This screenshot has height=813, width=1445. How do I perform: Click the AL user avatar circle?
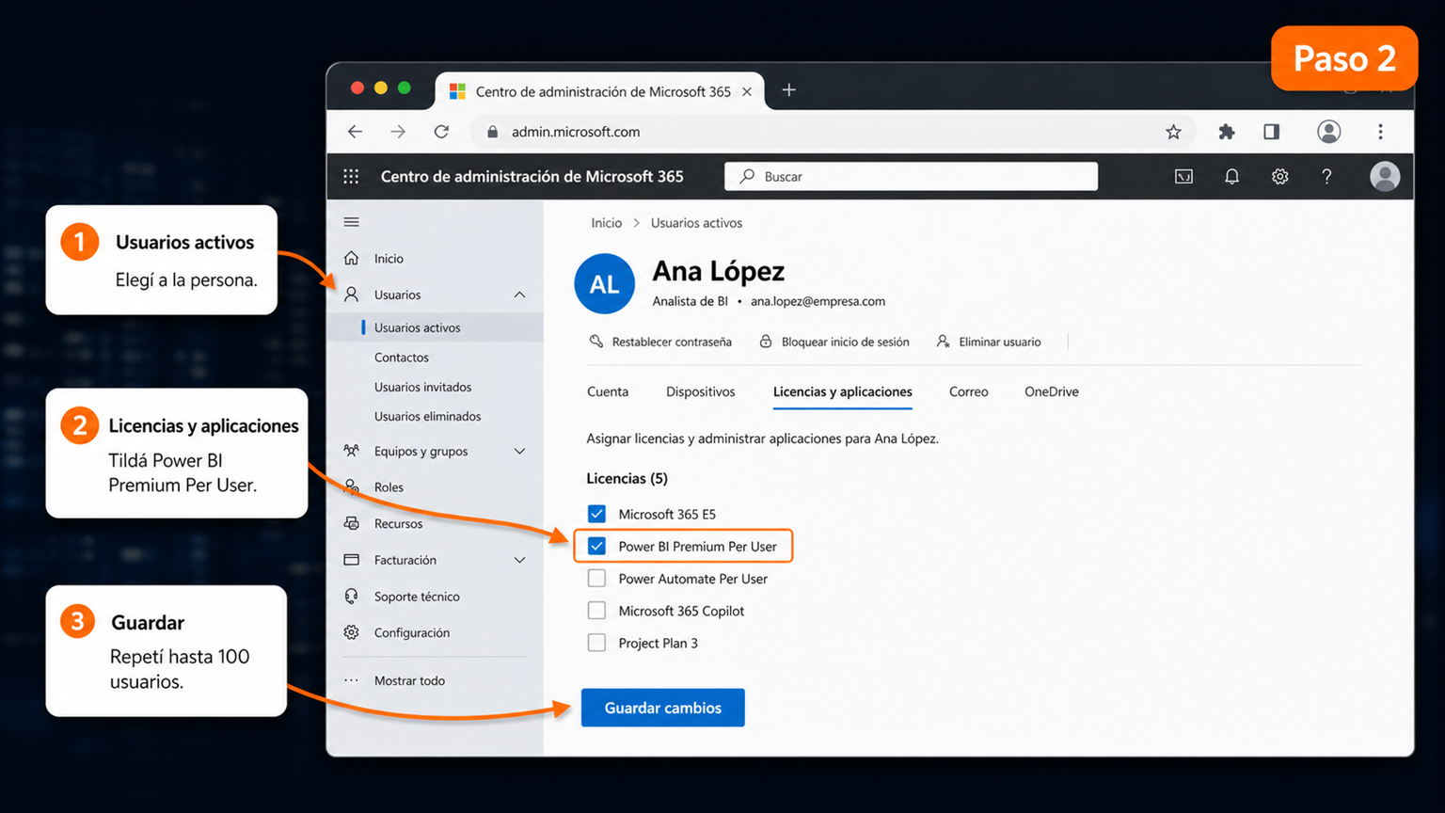(604, 283)
